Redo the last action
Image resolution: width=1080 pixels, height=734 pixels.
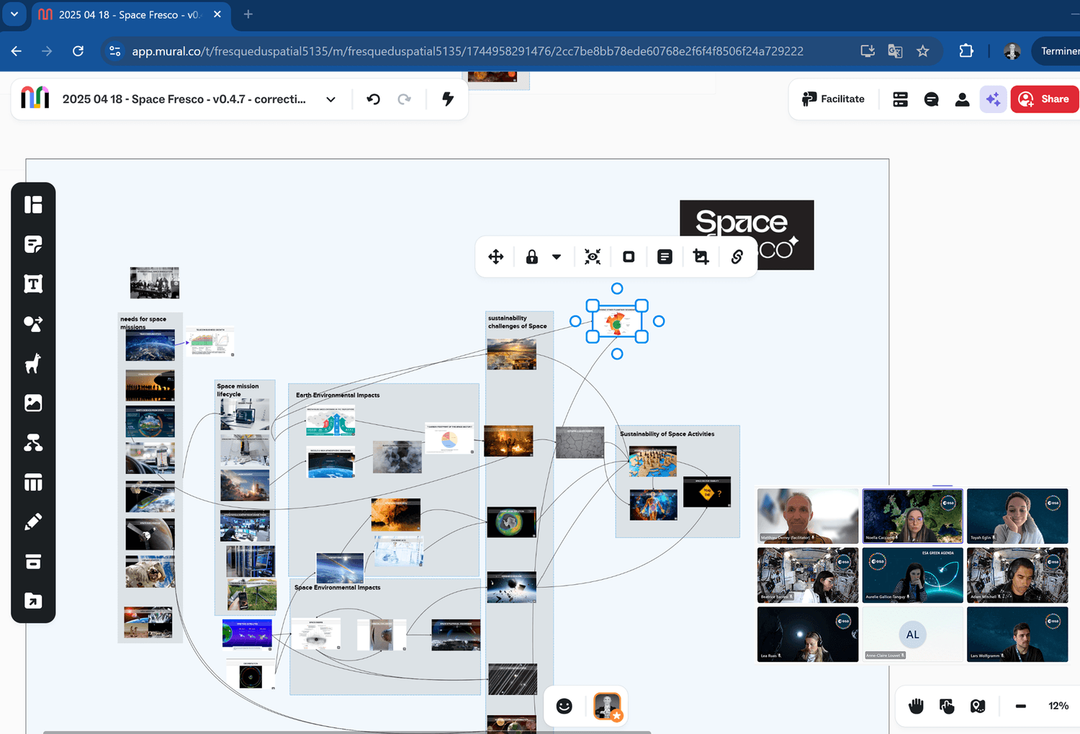pos(405,99)
